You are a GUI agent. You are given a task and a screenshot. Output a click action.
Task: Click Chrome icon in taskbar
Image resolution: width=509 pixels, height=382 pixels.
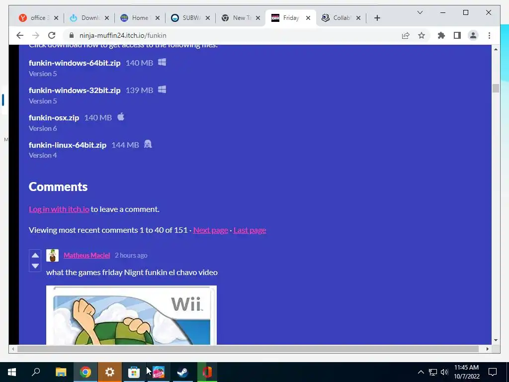pos(85,372)
